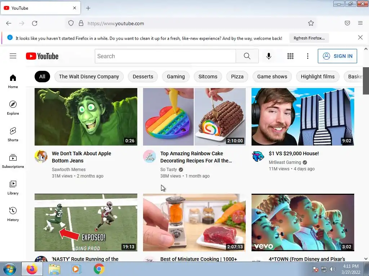This screenshot has height=276, width=369.
Task: Select the Highlight films filter chip
Action: [317, 77]
